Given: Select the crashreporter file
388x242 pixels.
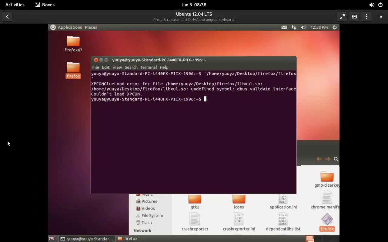Looking at the screenshot, I should 195,222.
